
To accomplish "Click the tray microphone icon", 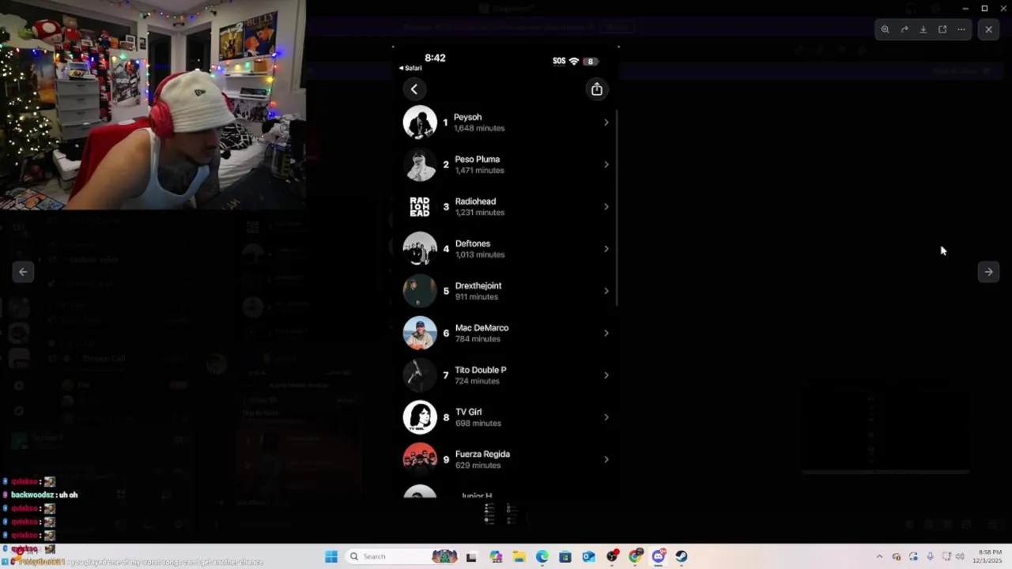I will (x=930, y=556).
